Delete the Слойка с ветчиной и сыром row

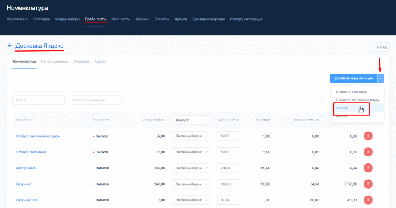click(368, 136)
